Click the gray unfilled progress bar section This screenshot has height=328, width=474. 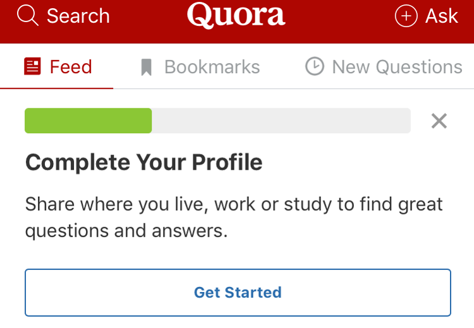tap(281, 121)
